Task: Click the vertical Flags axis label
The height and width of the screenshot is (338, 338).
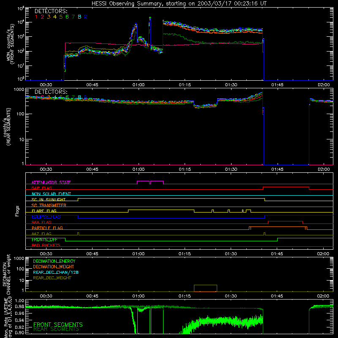Action: [17, 211]
